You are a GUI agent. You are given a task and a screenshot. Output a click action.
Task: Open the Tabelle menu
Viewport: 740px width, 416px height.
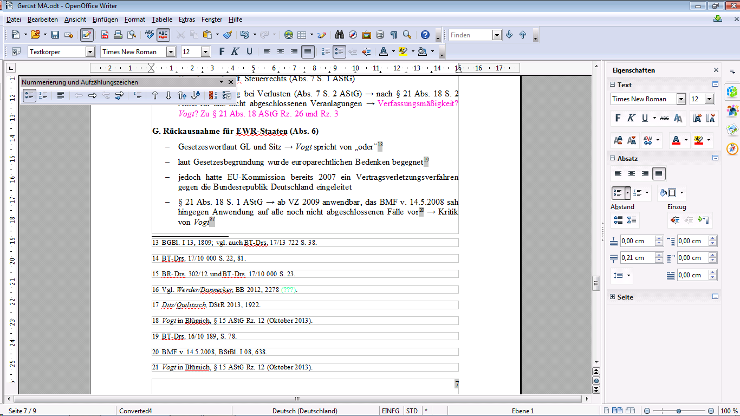click(x=162, y=19)
